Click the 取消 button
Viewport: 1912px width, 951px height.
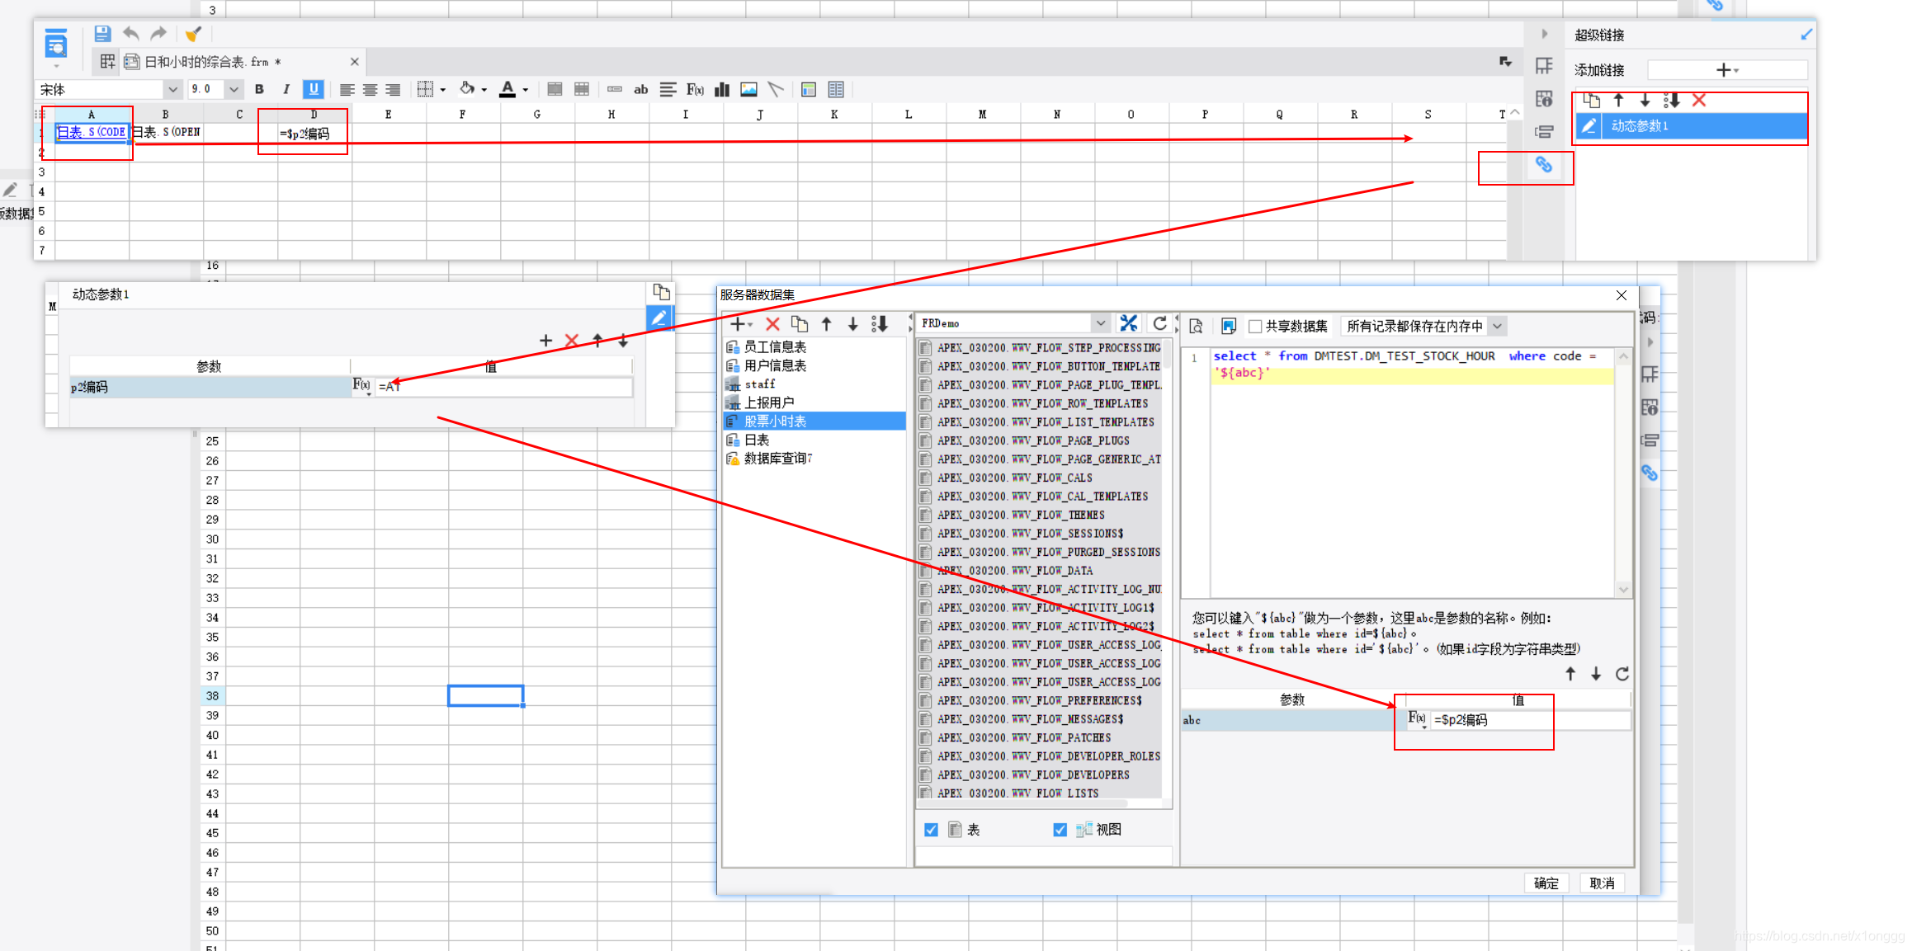pyautogui.click(x=1602, y=883)
